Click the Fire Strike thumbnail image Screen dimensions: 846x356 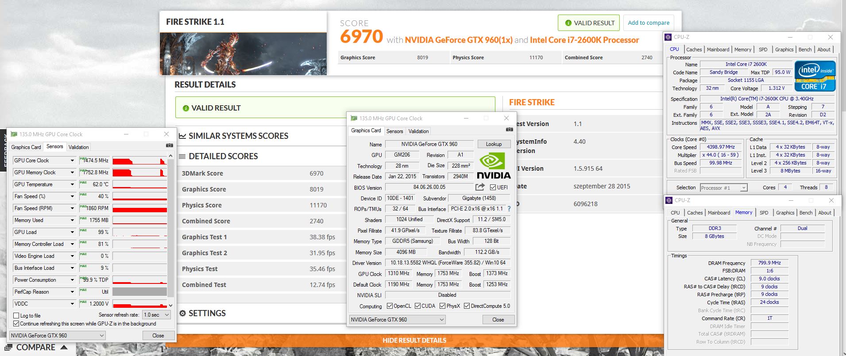point(243,54)
